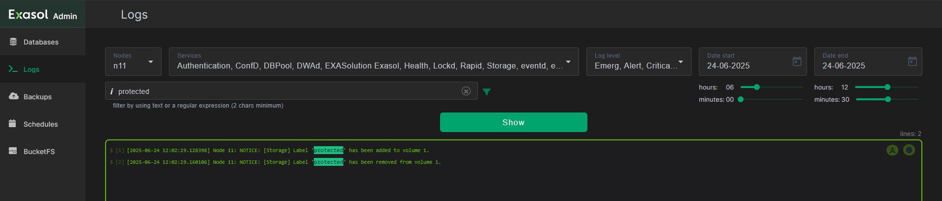
Task: Click the BucketFS storage icon
Action: (13, 151)
